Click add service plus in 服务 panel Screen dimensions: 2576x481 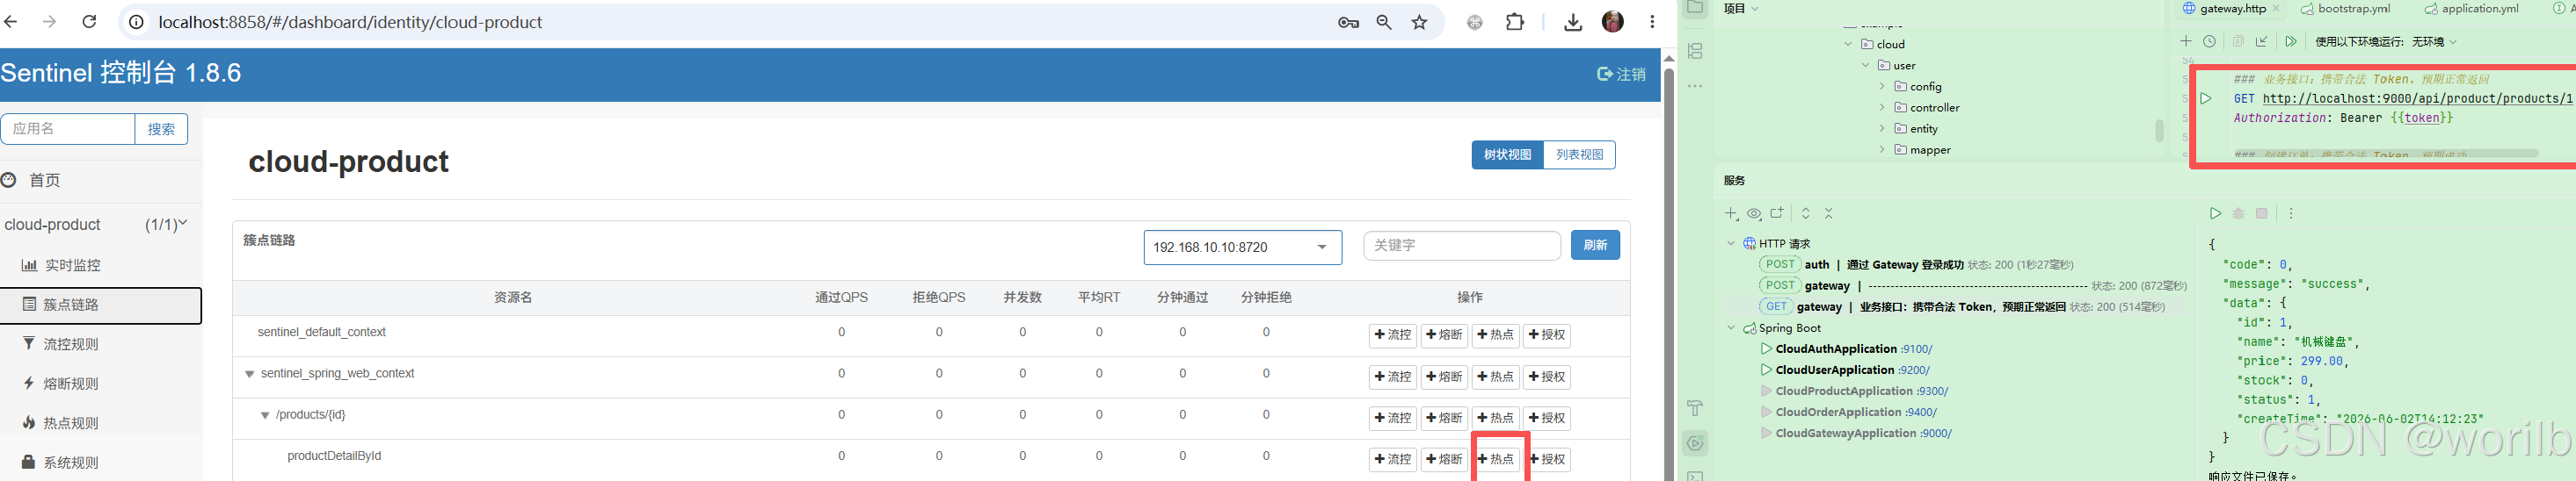coord(1731,213)
